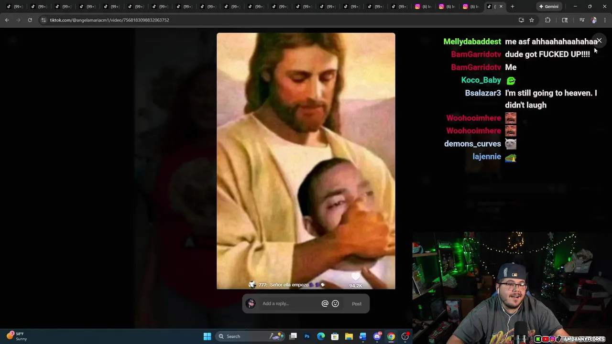The width and height of the screenshot is (612, 344).
Task: Install the TikTok app via address bar icon
Action: click(521, 20)
